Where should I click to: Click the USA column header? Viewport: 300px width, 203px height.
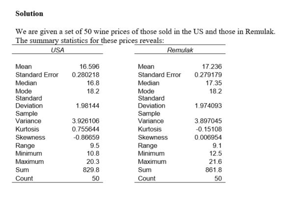click(x=58, y=50)
